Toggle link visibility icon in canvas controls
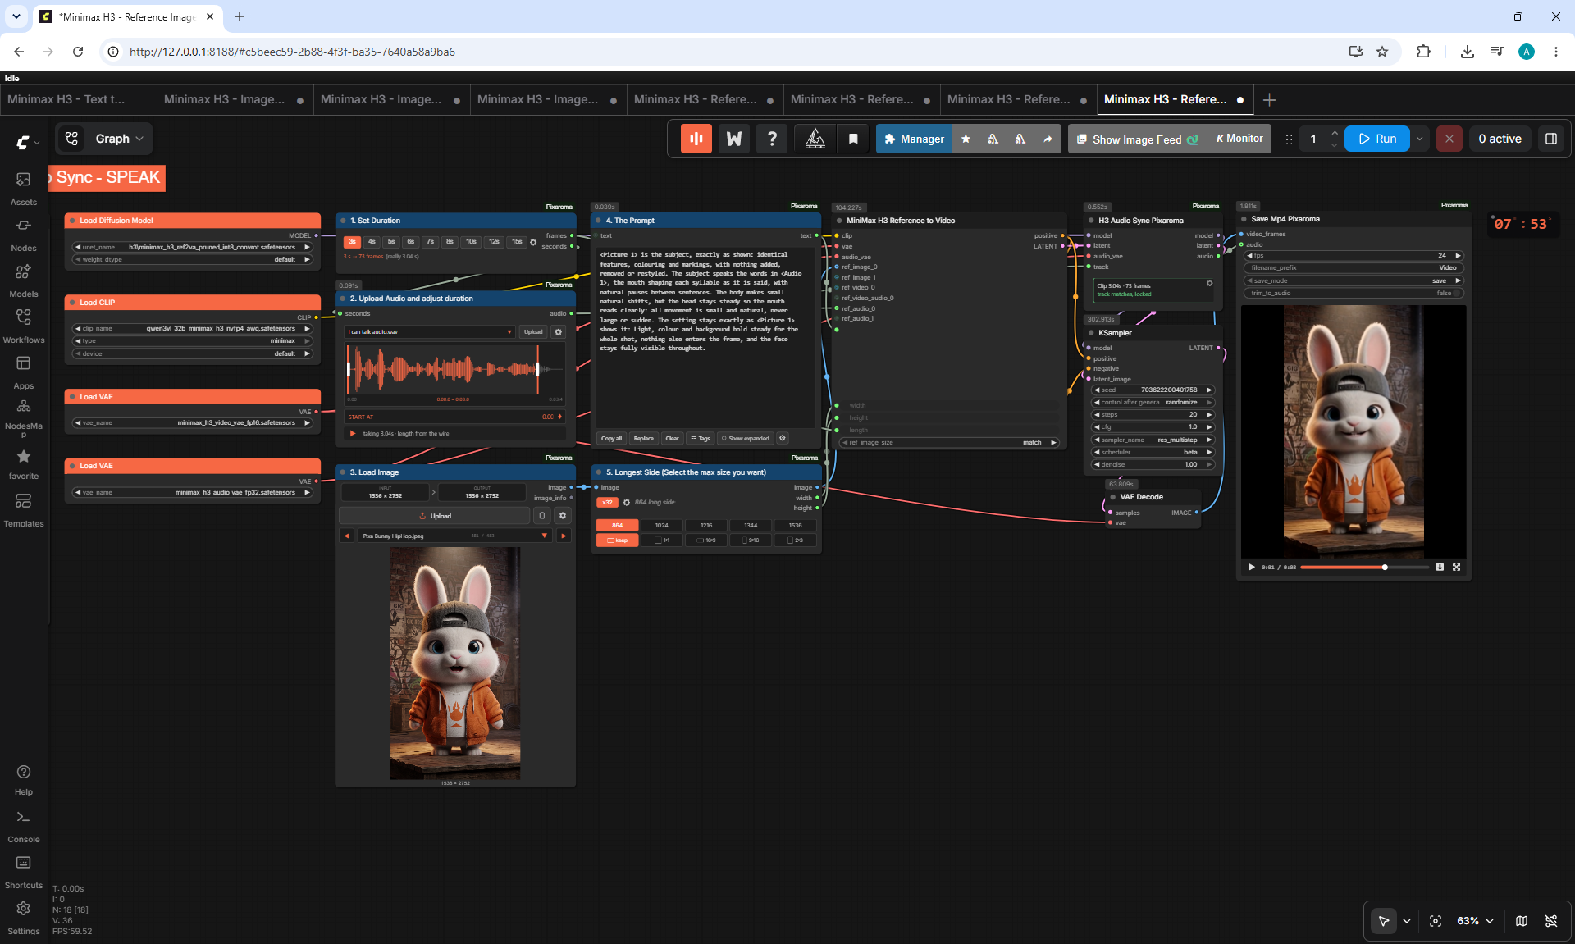1575x944 pixels. point(1551,921)
